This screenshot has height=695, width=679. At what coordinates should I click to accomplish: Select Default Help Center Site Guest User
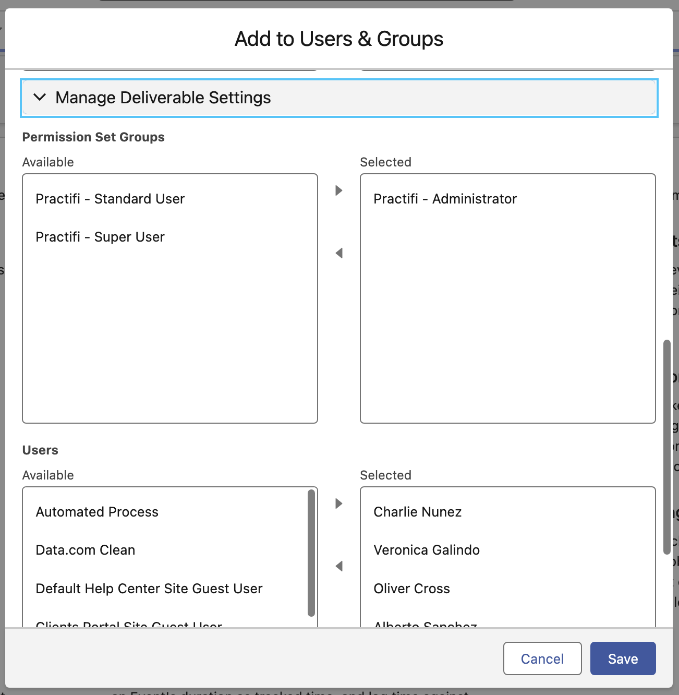(166, 589)
